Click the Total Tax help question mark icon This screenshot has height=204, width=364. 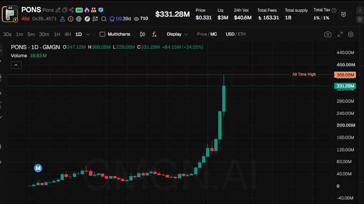point(334,10)
